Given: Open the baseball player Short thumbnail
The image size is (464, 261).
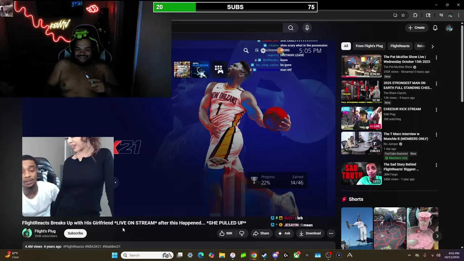Looking at the screenshot, I should tap(357, 228).
